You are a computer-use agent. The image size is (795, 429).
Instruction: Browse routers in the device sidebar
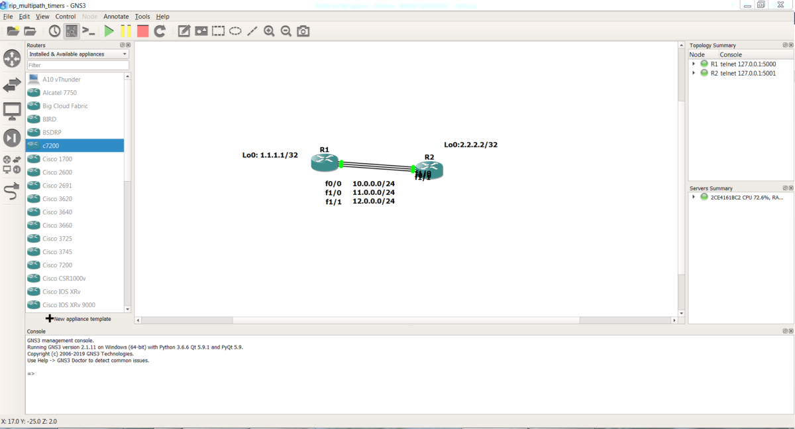coord(12,58)
